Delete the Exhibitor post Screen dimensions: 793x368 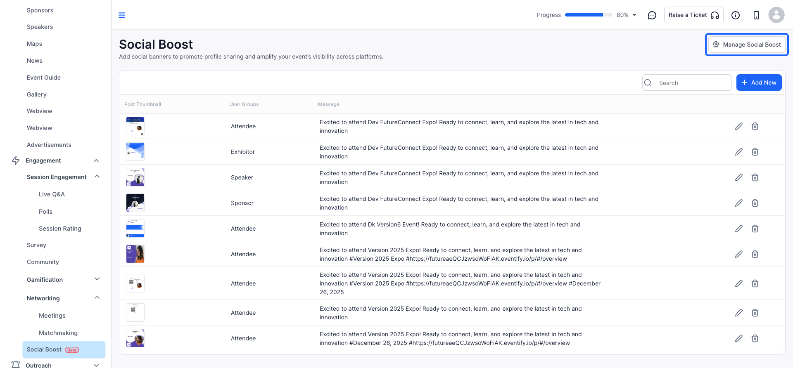pyautogui.click(x=755, y=152)
